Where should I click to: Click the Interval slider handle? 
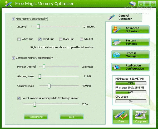38,27
